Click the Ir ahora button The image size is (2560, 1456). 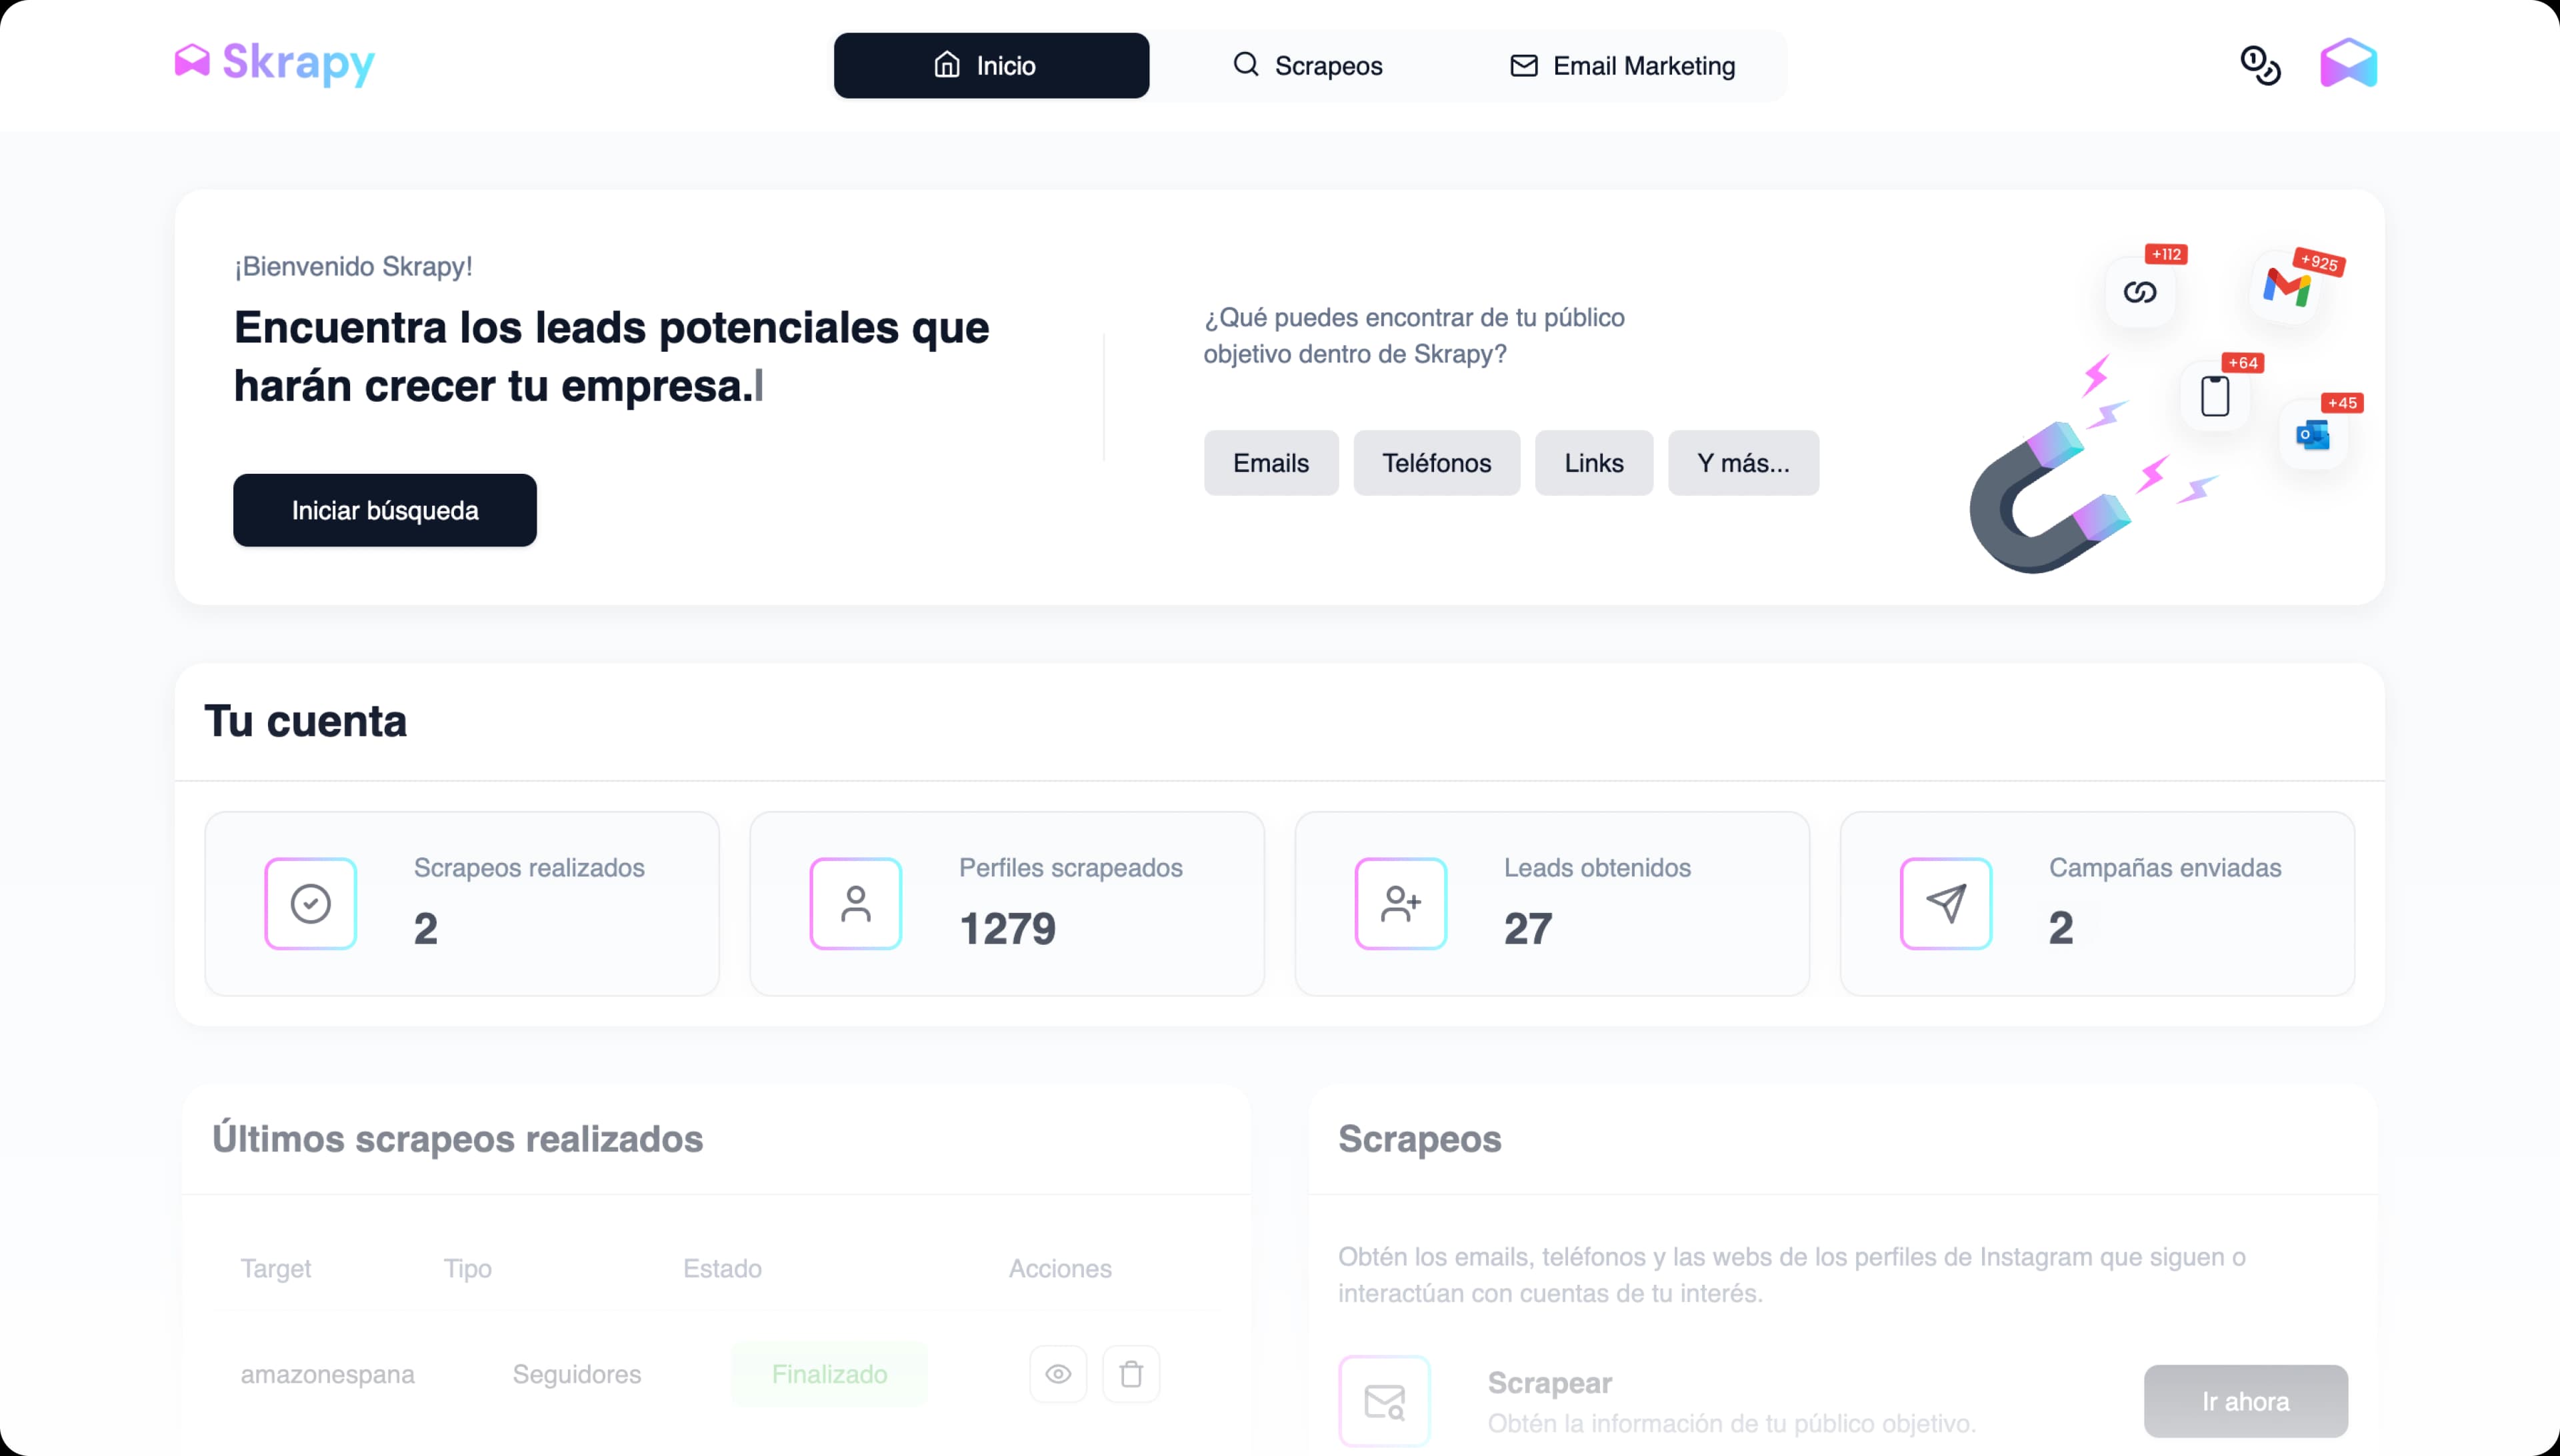point(2246,1401)
